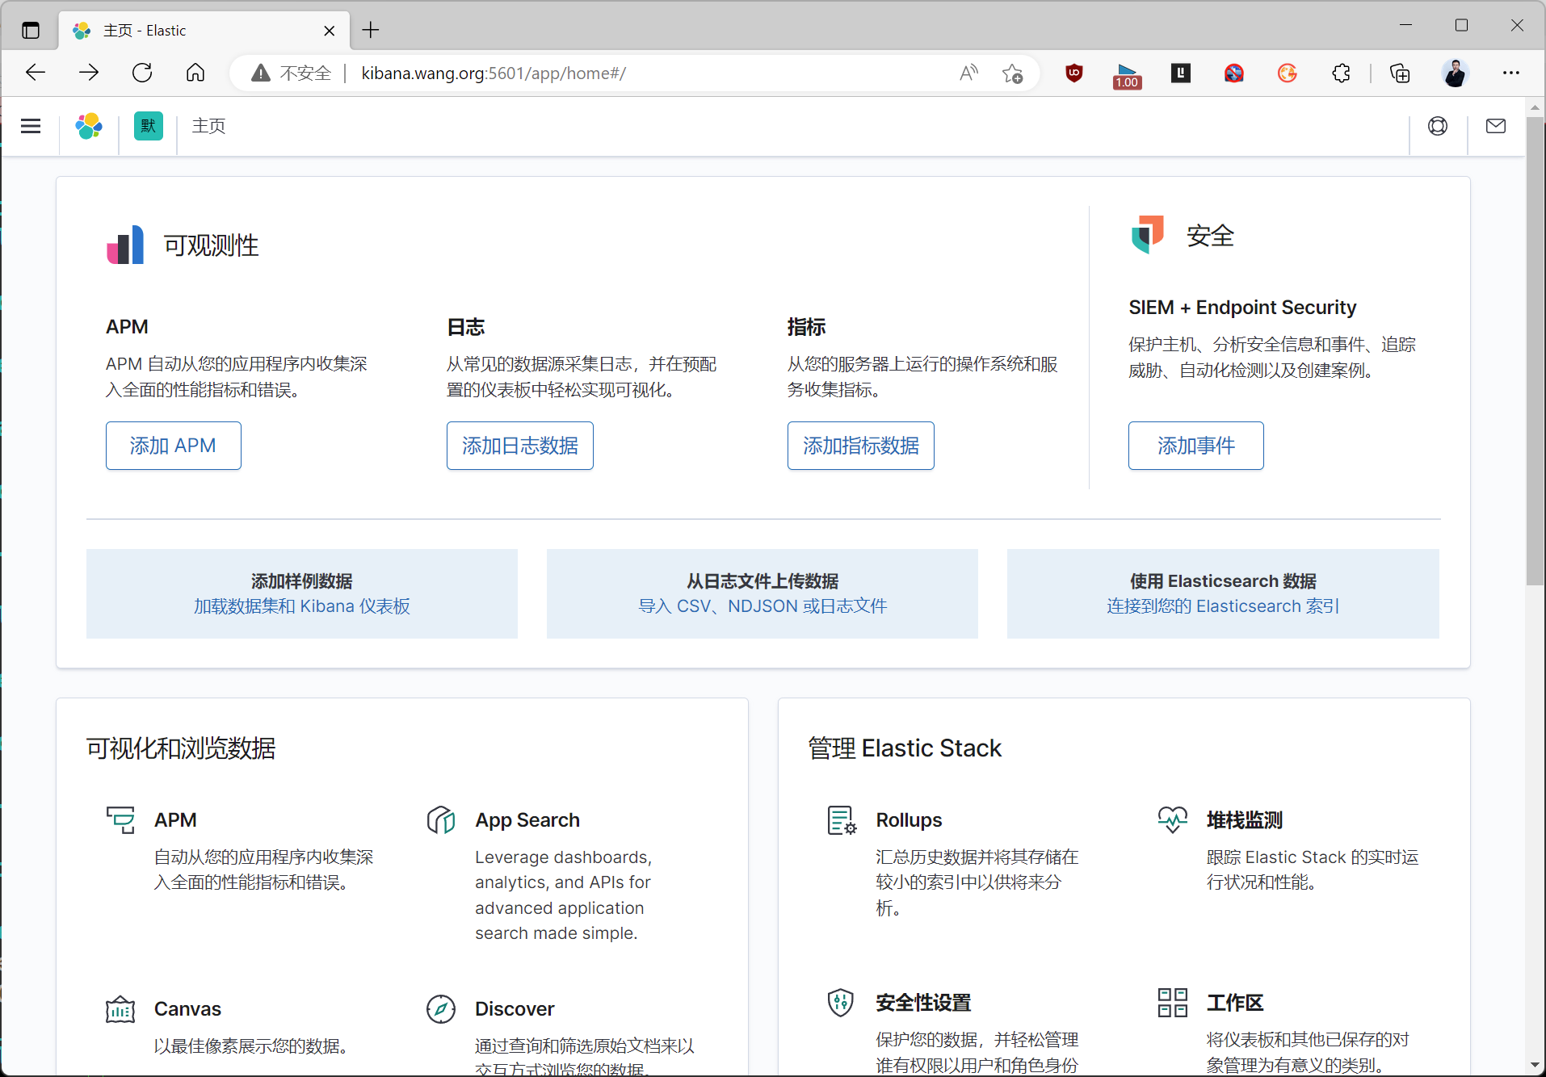Close the 主页 - Elastic tab
This screenshot has height=1077, width=1546.
click(330, 31)
